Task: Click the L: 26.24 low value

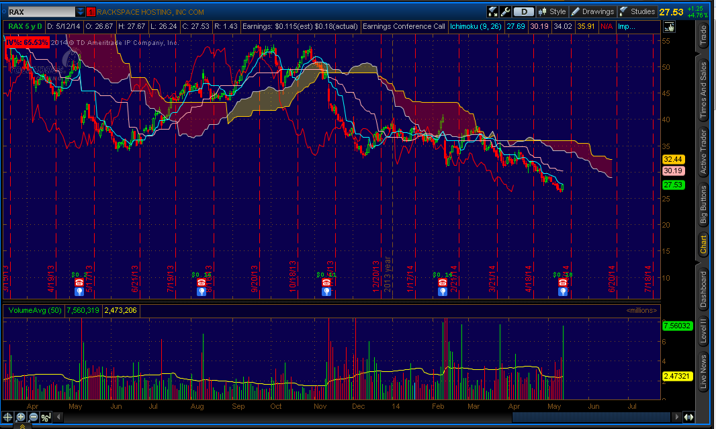Action: click(163, 26)
